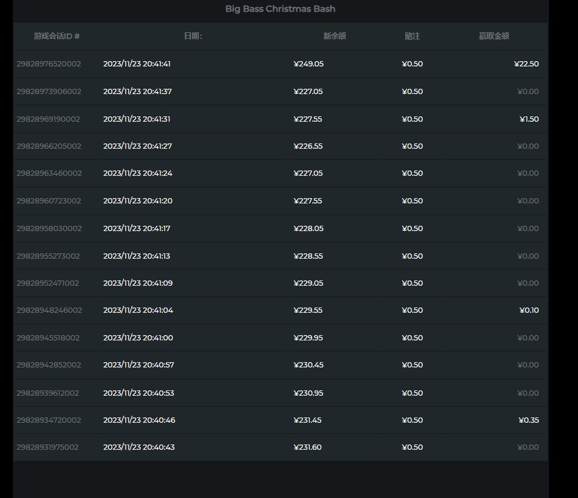Select the ¥249.05 new balance cell
This screenshot has height=498, width=578.
click(x=309, y=64)
